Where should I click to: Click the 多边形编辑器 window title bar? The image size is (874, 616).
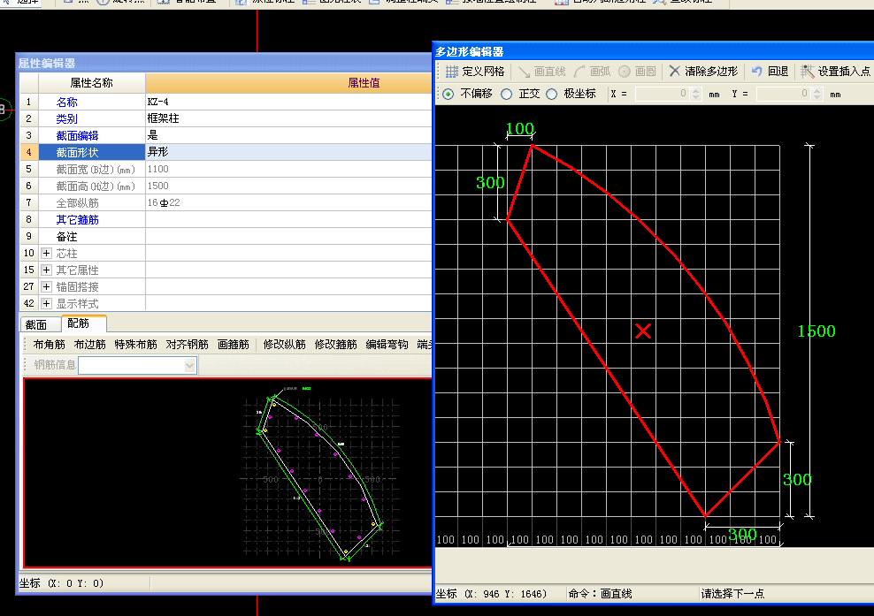653,52
